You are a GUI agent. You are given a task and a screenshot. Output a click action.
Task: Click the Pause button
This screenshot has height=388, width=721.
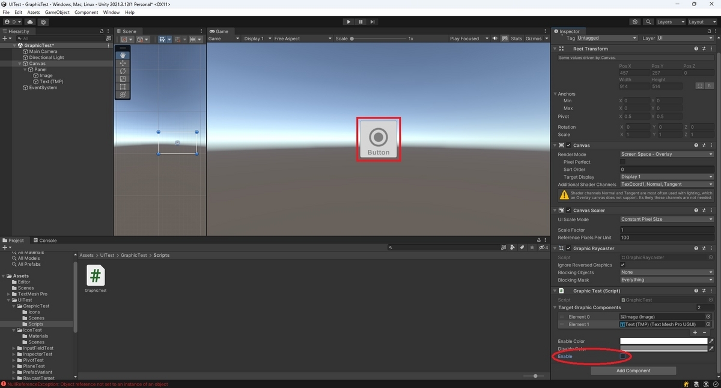pos(360,22)
